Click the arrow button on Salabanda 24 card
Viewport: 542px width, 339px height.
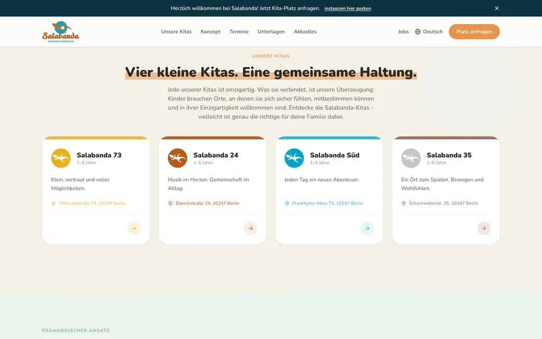[x=250, y=228]
